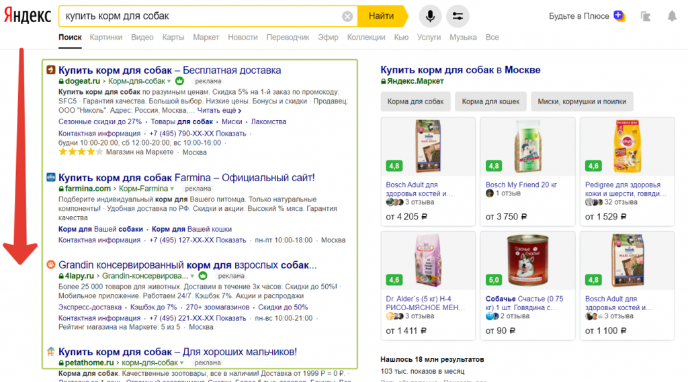Open Купить корм для собак Farmina link
Image resolution: width=688 pixels, height=382 pixels.
point(187,178)
